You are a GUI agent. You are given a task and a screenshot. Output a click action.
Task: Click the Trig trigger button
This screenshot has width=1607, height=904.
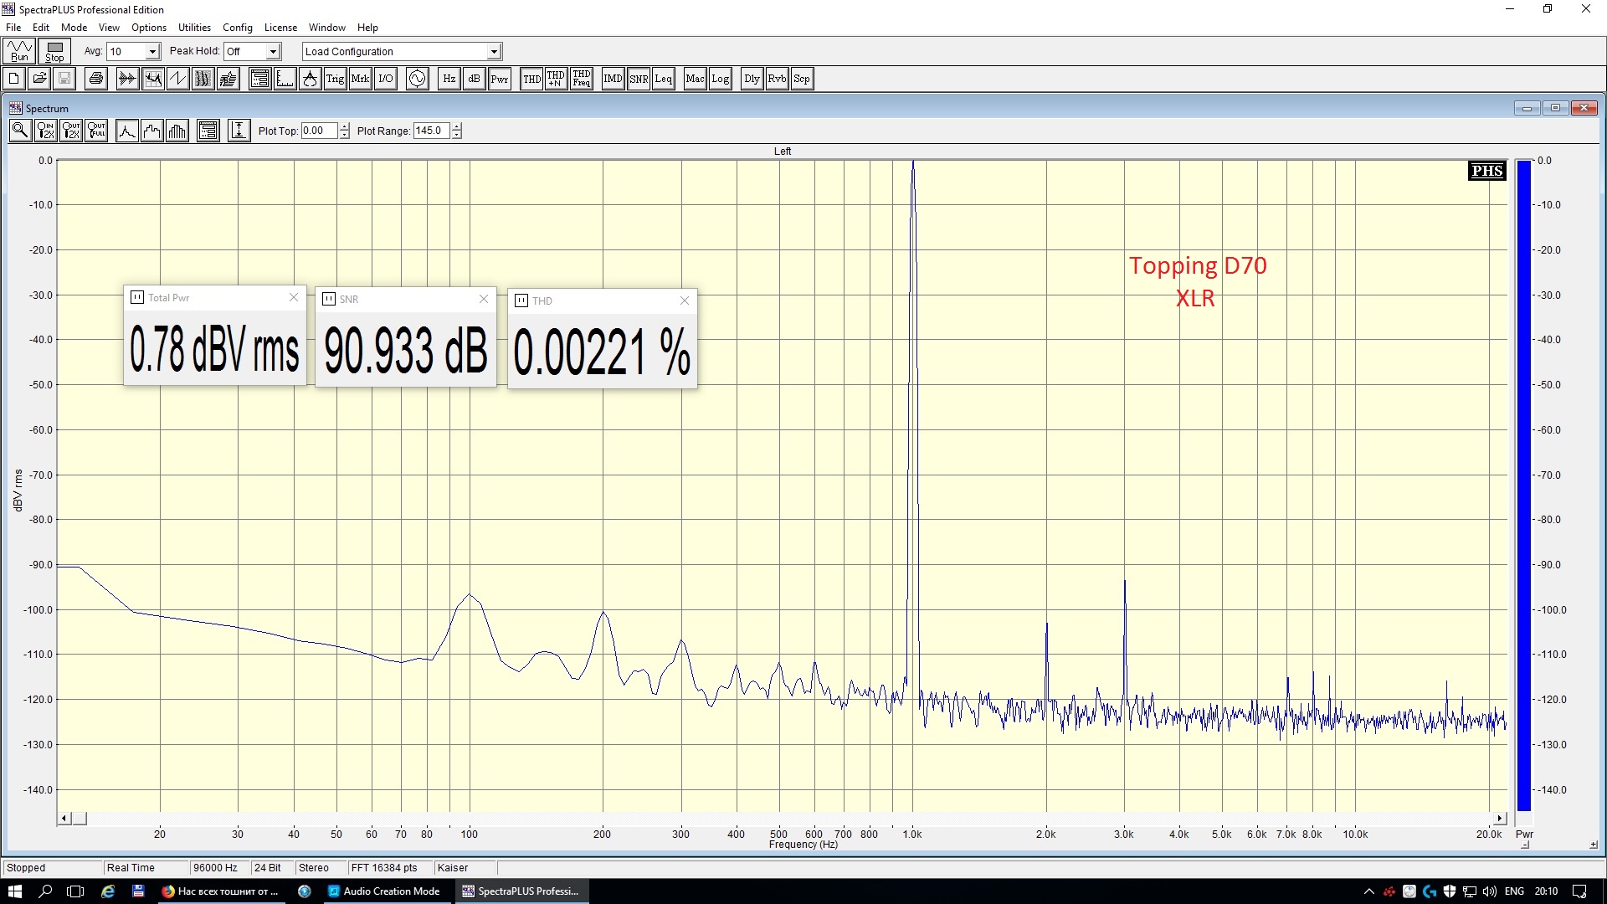click(x=335, y=79)
